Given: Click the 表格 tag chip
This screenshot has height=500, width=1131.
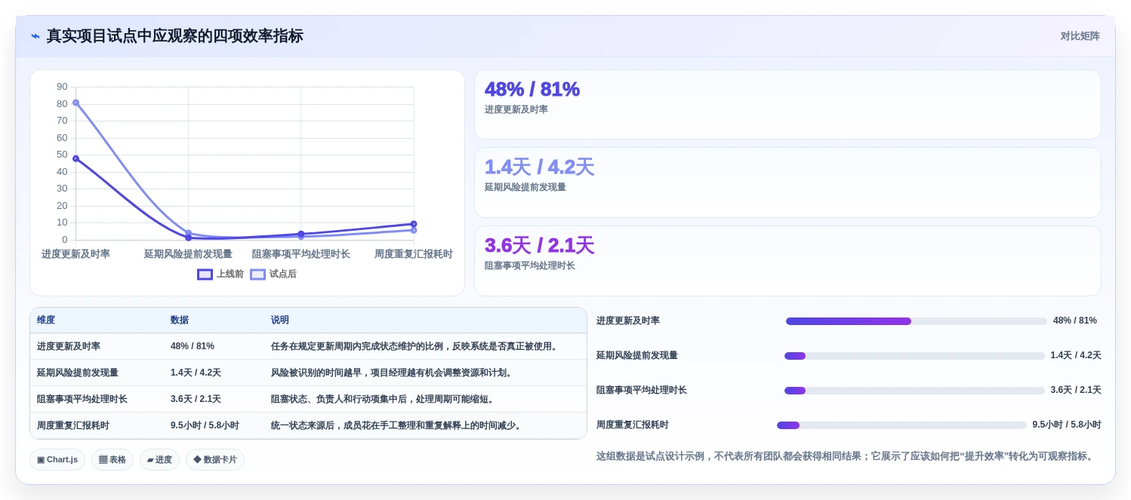Looking at the screenshot, I should click(x=112, y=459).
